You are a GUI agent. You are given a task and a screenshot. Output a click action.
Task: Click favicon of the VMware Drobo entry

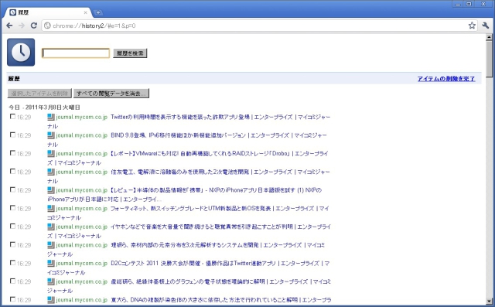tap(51, 154)
